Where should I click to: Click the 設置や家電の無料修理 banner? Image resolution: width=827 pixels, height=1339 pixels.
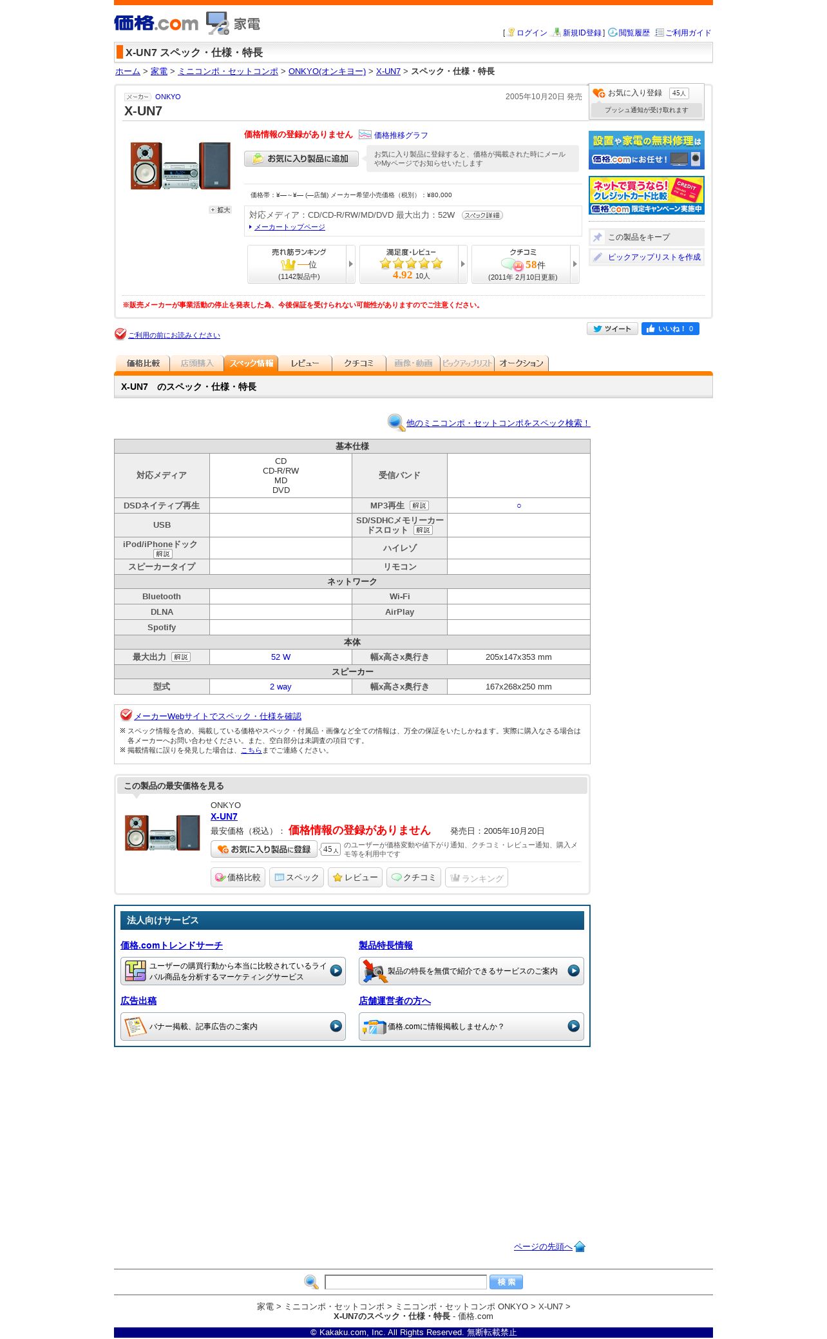coord(647,150)
